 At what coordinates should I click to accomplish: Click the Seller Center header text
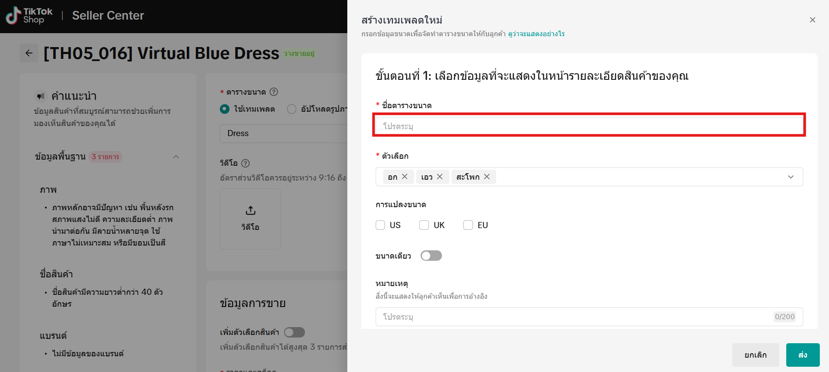[x=108, y=16]
